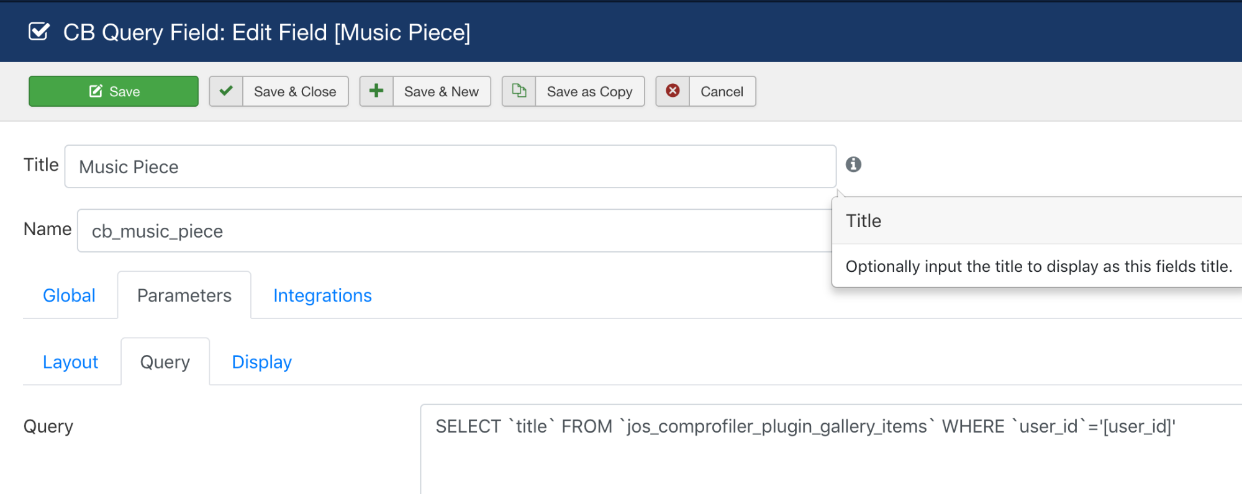The width and height of the screenshot is (1242, 494).
Task: Select the Query sub-tab
Action: pyautogui.click(x=165, y=362)
